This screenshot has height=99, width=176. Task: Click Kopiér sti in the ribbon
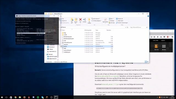coord(64,21)
